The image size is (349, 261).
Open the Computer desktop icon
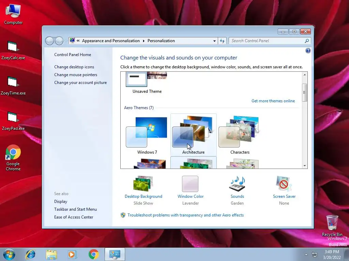pyautogui.click(x=13, y=14)
